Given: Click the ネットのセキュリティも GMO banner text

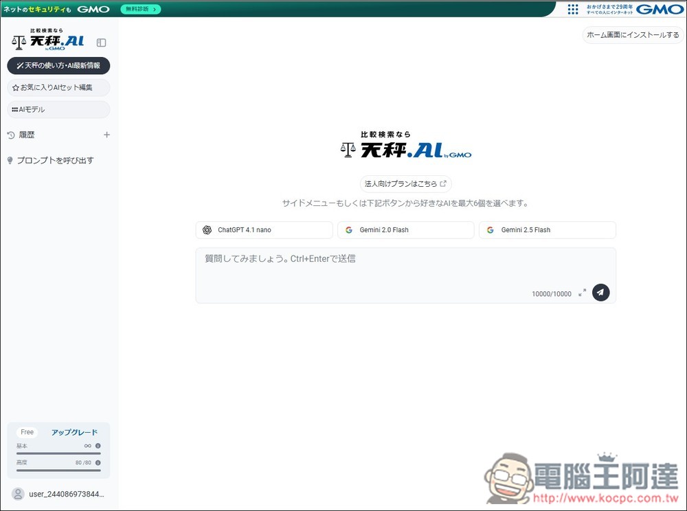Looking at the screenshot, I should [x=56, y=9].
